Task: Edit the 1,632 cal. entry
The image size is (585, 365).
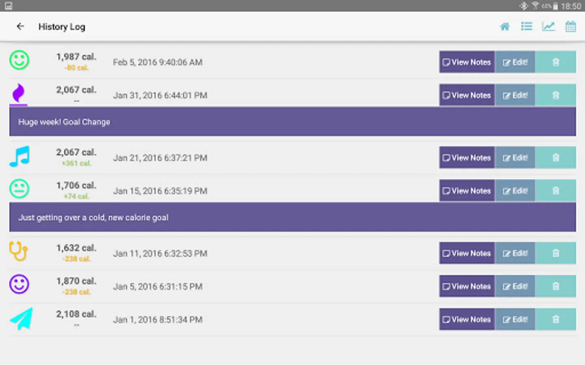Action: [515, 253]
